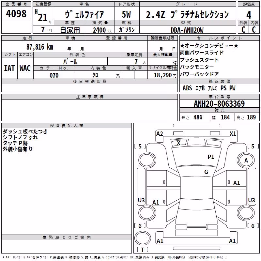Select the displacement value 2400 cc

click(102, 30)
